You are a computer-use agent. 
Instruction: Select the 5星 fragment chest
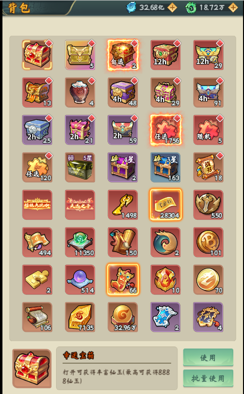click(x=80, y=167)
